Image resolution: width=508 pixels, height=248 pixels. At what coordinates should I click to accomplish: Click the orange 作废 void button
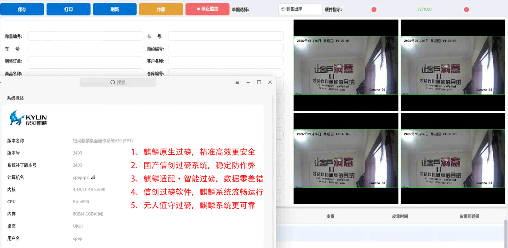click(161, 9)
